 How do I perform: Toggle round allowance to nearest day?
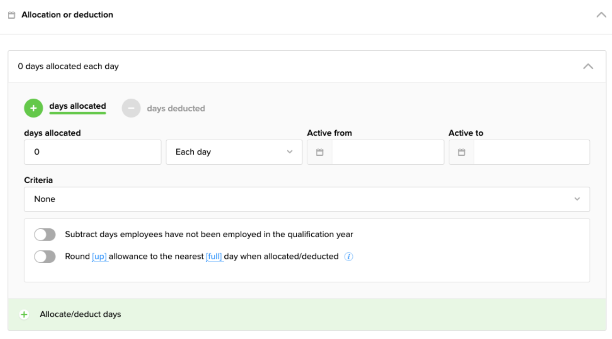pyautogui.click(x=45, y=257)
